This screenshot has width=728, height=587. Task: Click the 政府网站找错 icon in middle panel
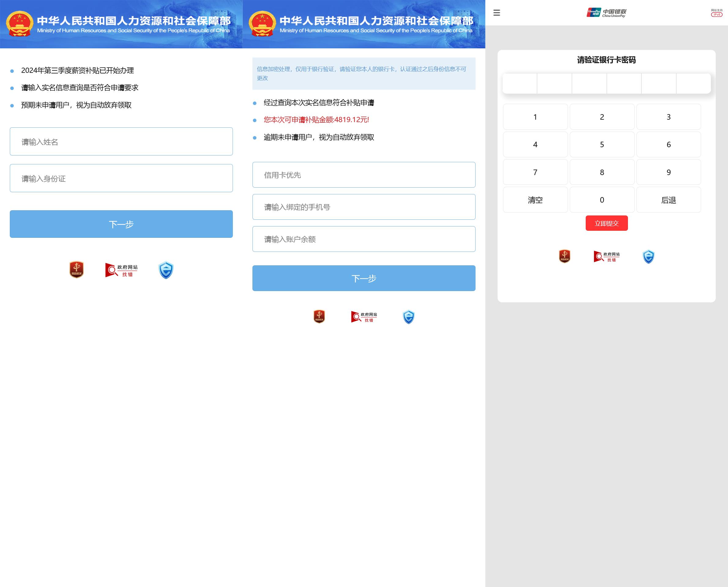(x=364, y=317)
